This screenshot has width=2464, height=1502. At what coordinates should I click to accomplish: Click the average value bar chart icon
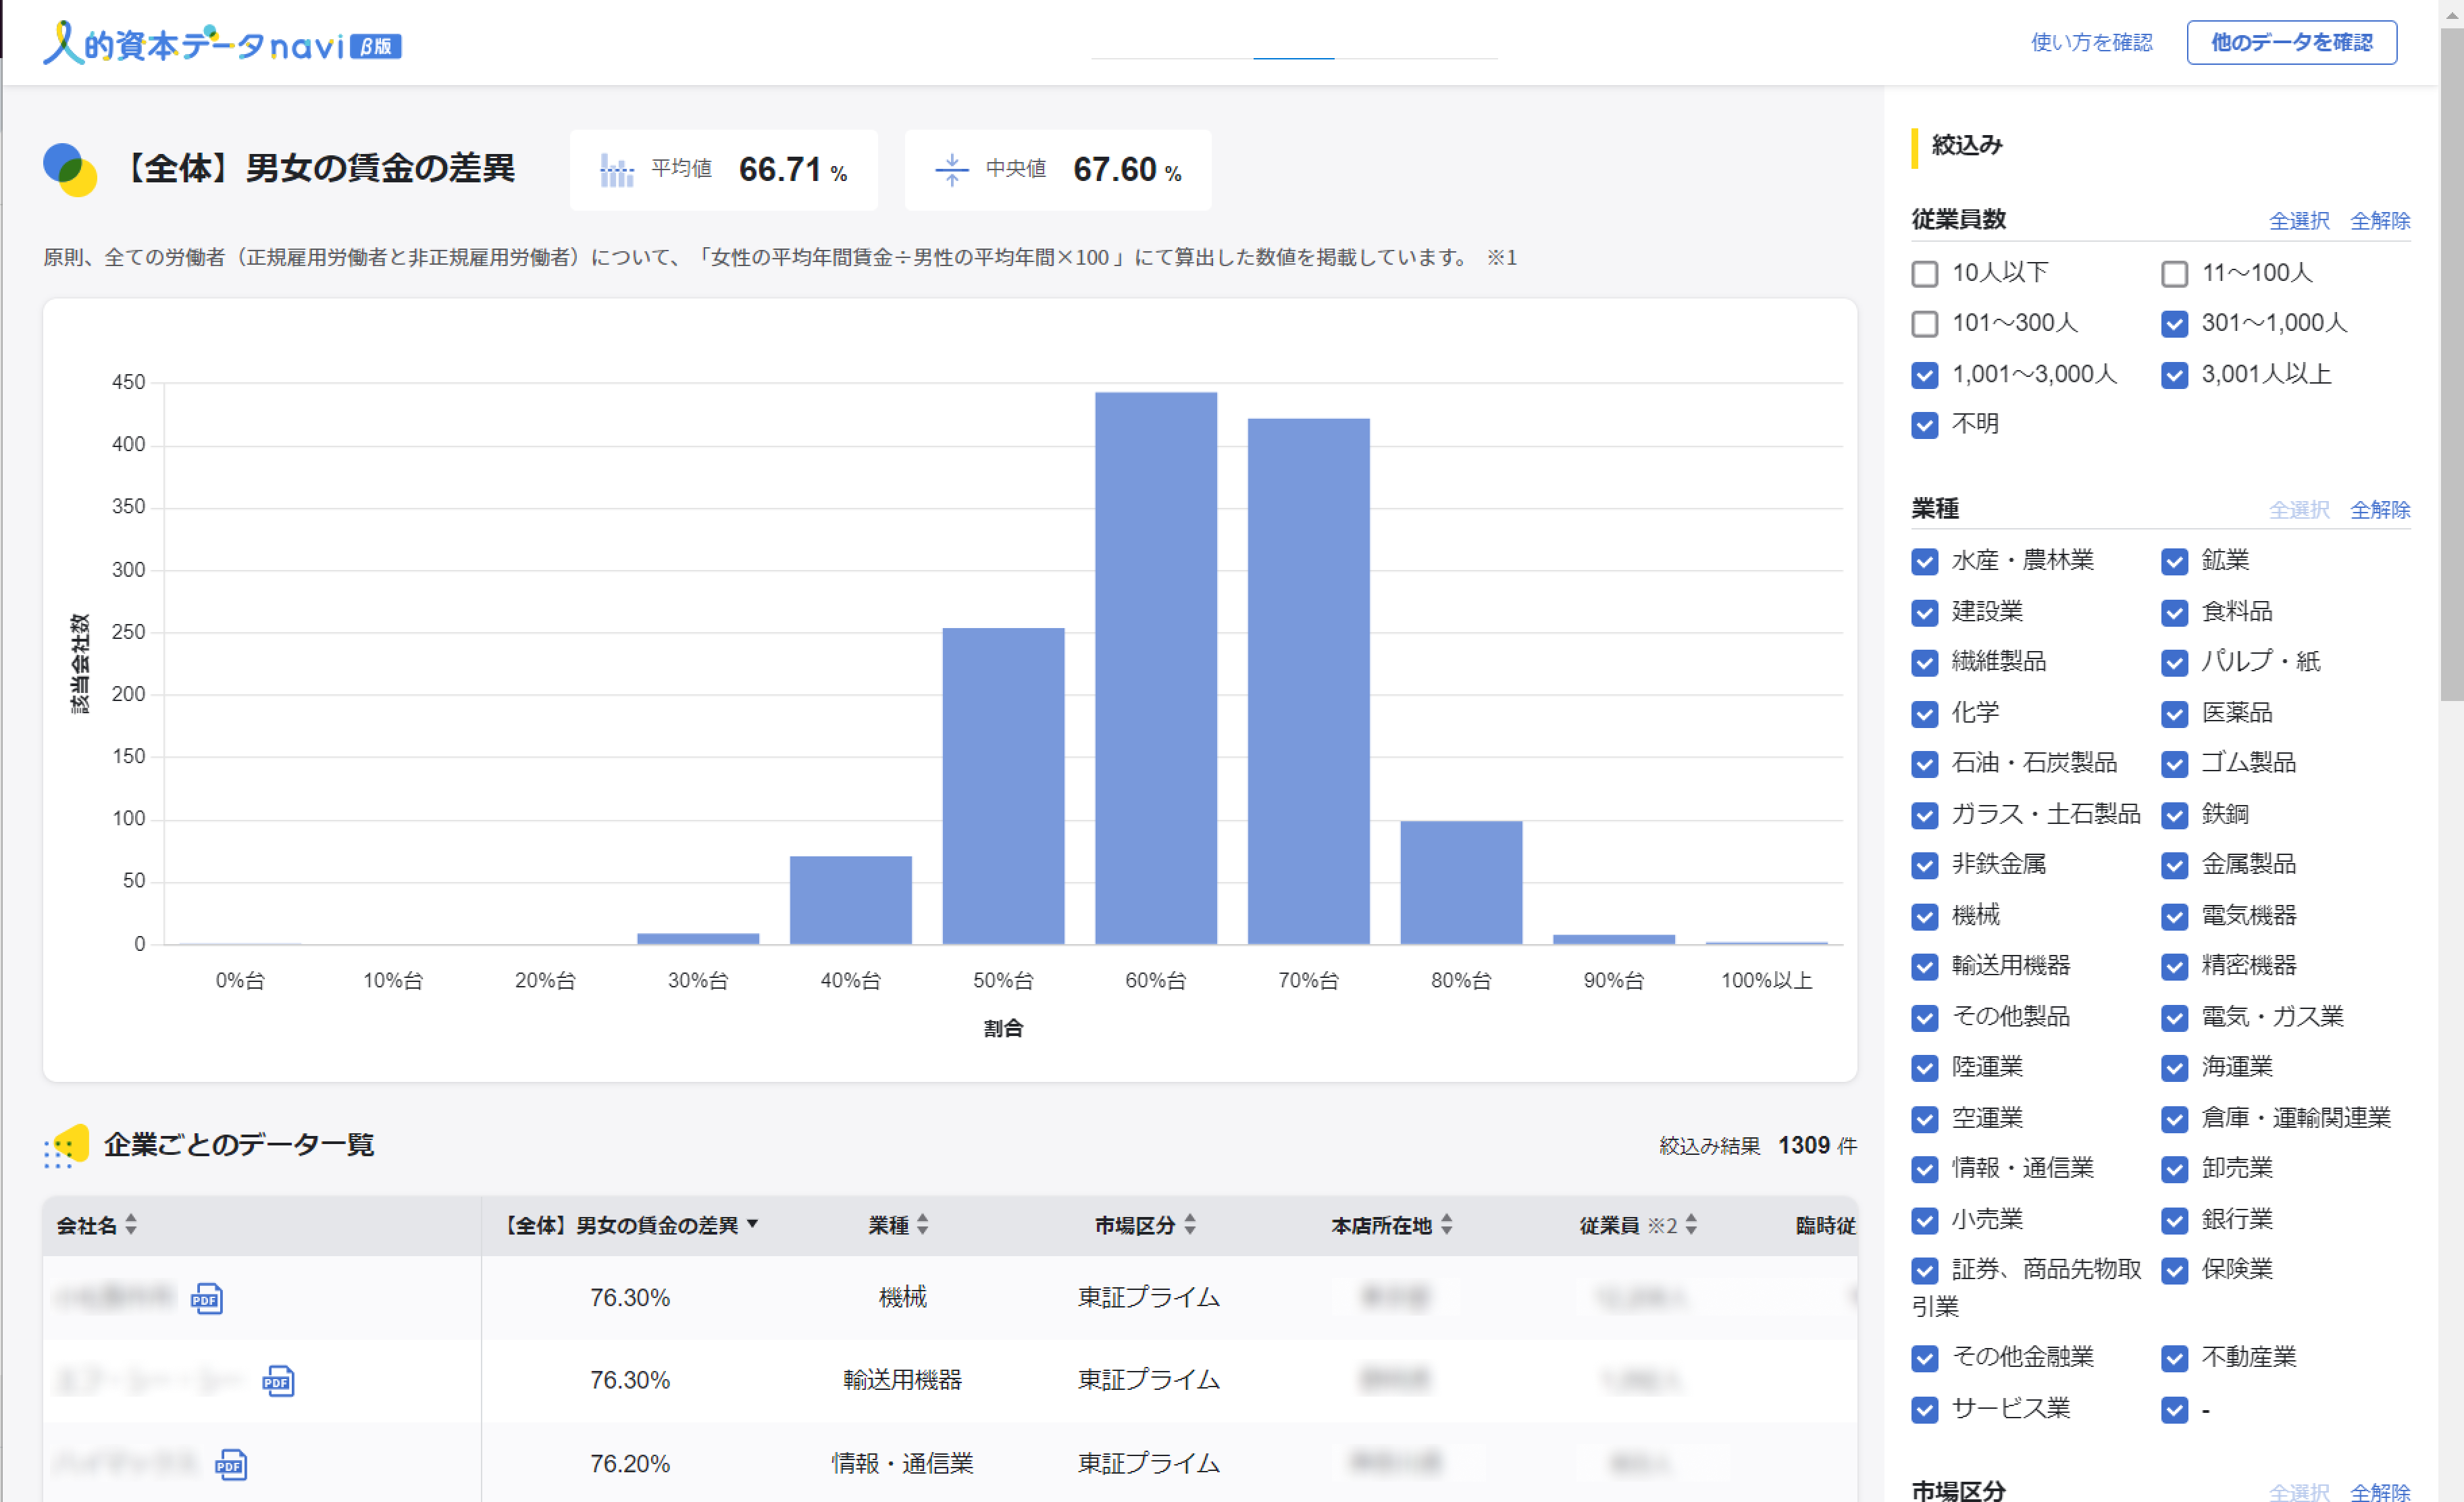click(x=616, y=170)
